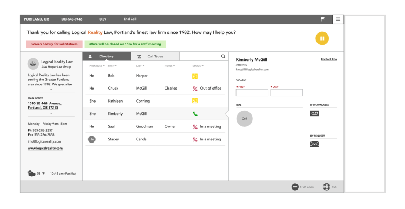This screenshot has width=405, height=209.
Task: Click the First name input field
Action: [252, 92]
